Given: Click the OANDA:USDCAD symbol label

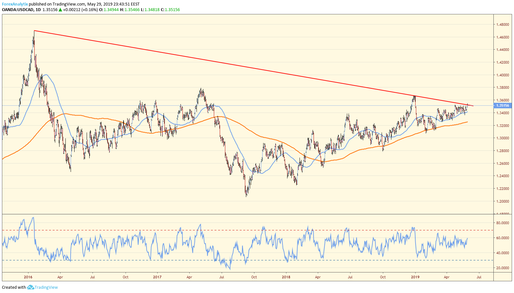Looking at the screenshot, I should (18, 10).
